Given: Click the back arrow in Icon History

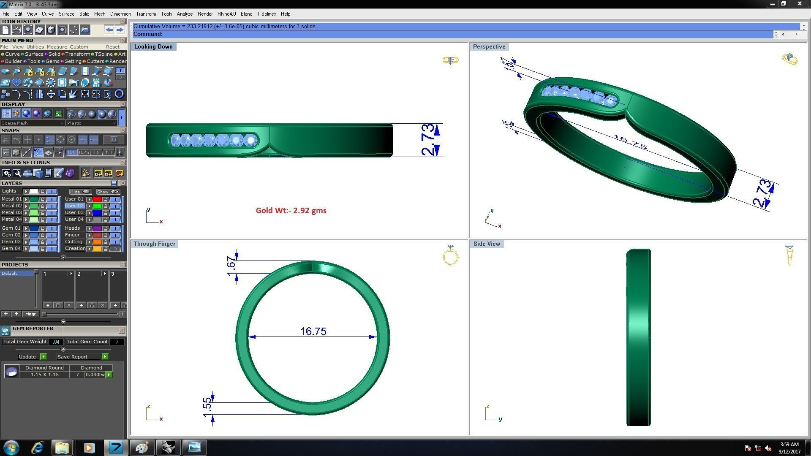Looking at the screenshot, I should [109, 30].
